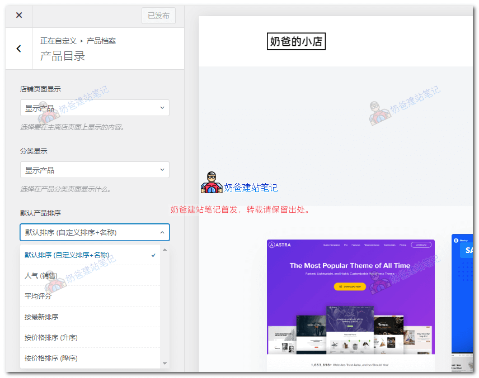Collapse the 默认产品排序 options list

coord(95,232)
